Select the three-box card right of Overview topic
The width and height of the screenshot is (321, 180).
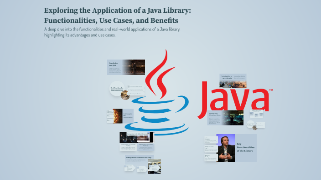click(x=256, y=114)
